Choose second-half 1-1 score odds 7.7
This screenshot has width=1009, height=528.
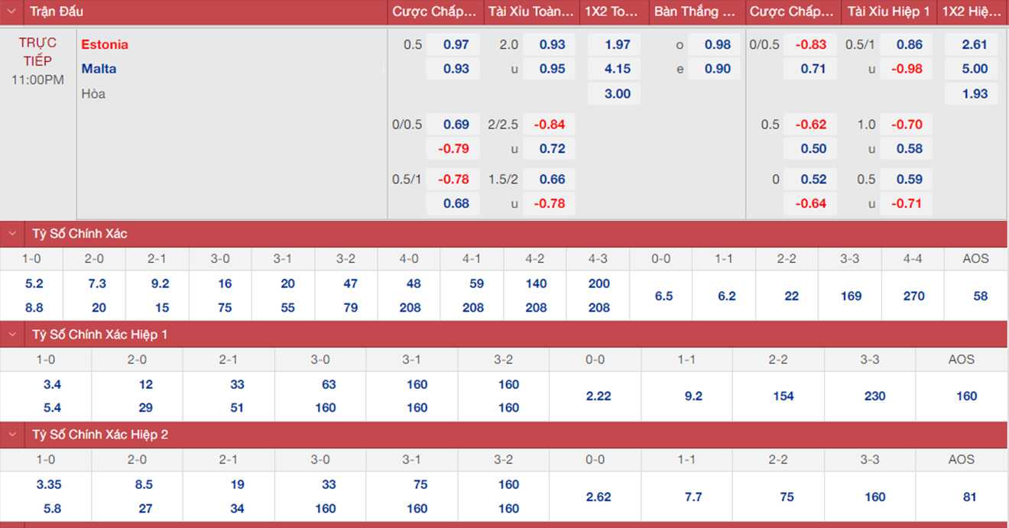click(x=693, y=497)
